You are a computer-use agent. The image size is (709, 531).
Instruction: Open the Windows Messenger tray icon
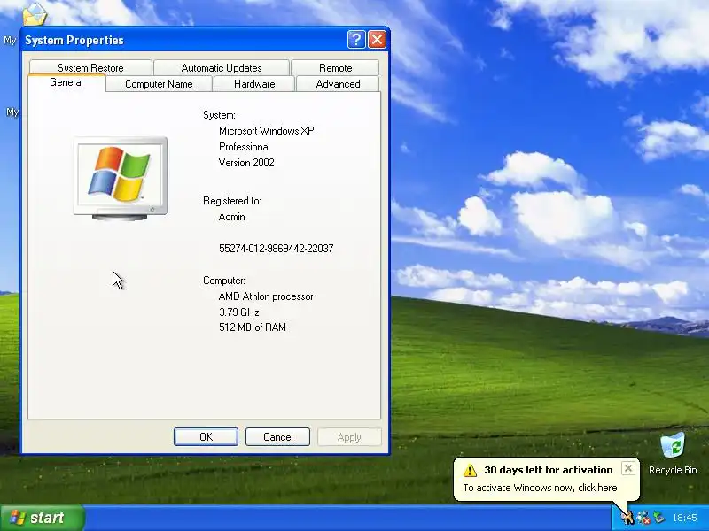click(643, 518)
